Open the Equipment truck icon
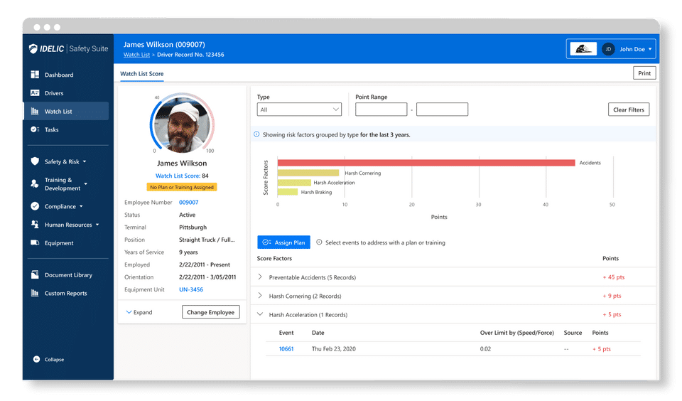 (x=35, y=242)
